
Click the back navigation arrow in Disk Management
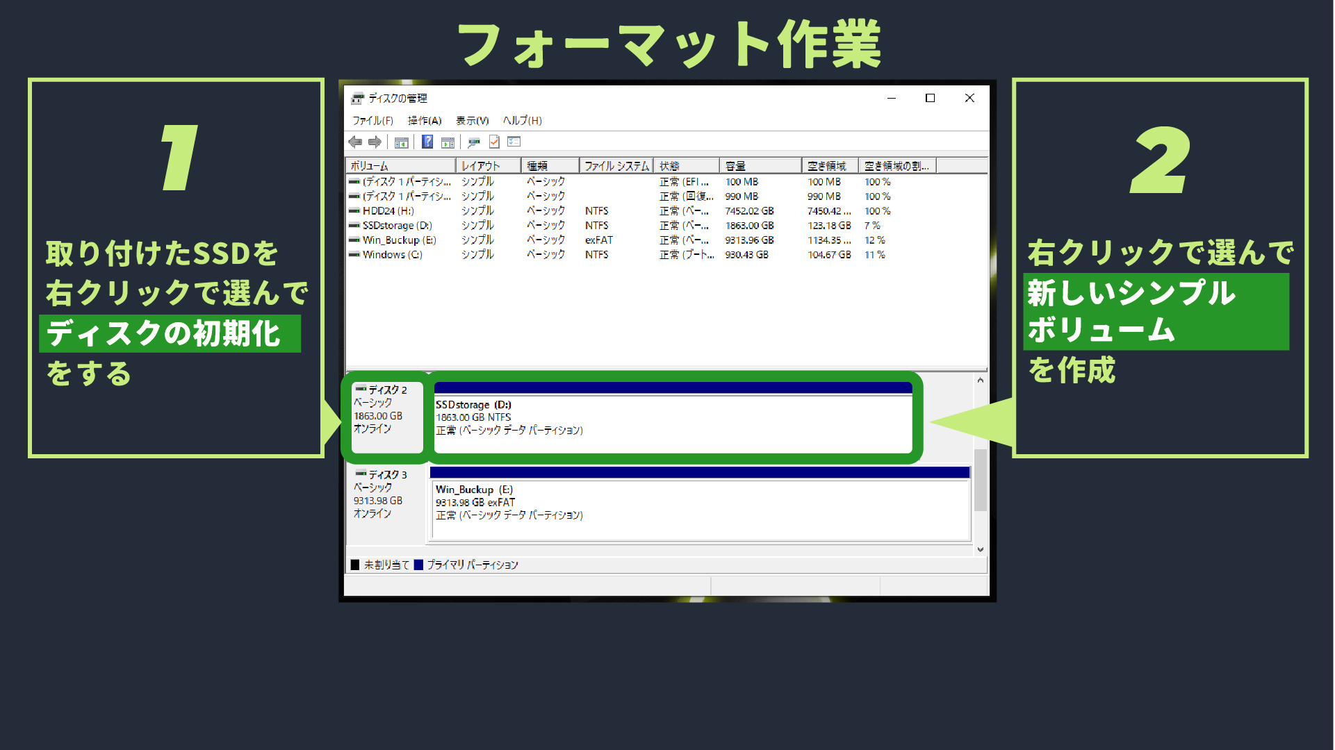pyautogui.click(x=355, y=142)
